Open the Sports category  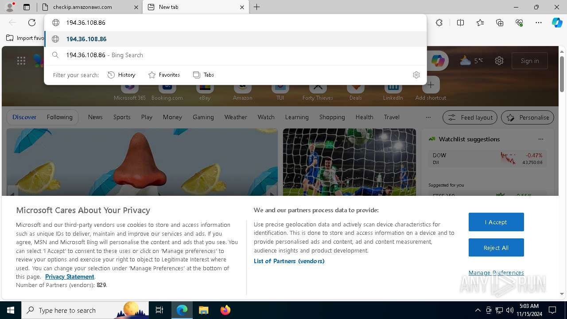[x=122, y=117]
